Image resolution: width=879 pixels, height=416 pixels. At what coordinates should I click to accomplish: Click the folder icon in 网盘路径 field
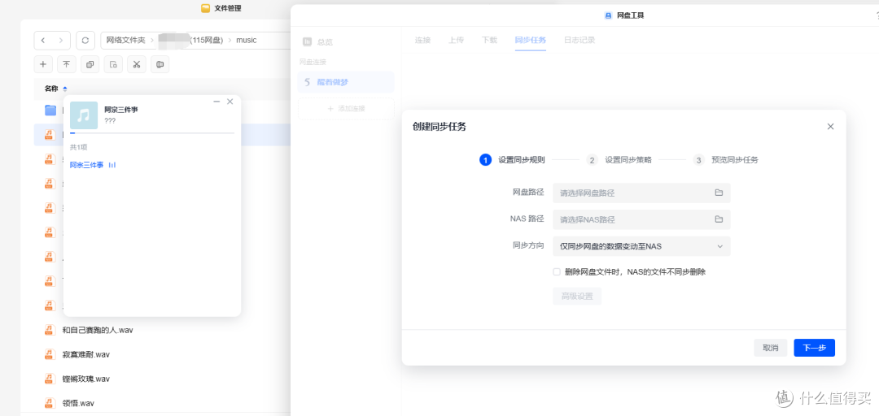pos(719,193)
